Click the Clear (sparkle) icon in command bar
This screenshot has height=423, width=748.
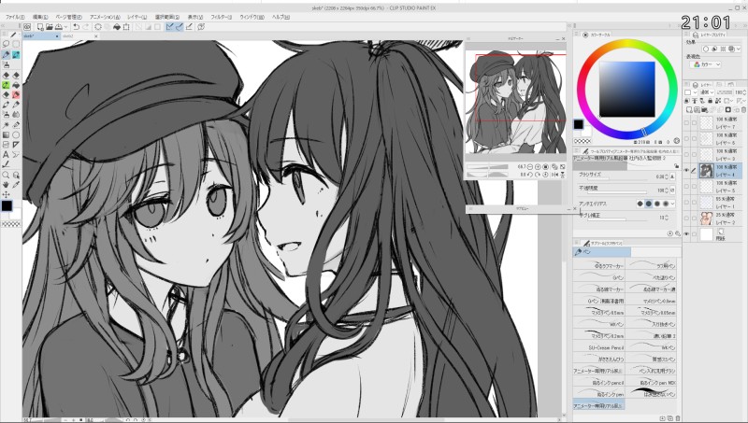click(98, 27)
